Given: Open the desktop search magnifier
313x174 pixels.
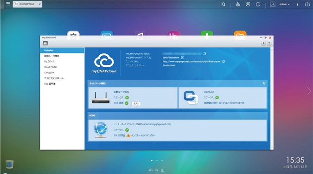Looking at the screenshot, I should 224,4.
